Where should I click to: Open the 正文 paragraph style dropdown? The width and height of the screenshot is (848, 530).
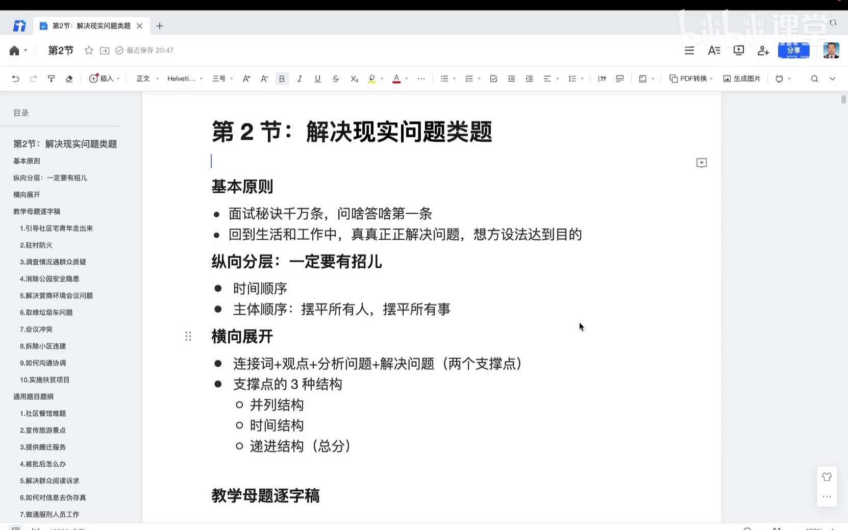coord(147,79)
